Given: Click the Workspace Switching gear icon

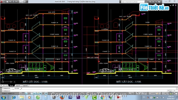Looking at the screenshot, I should point(163,93).
